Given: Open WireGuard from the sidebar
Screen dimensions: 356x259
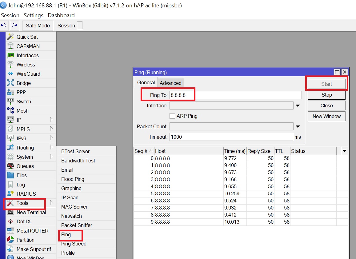Looking at the screenshot, I should click(x=31, y=74).
